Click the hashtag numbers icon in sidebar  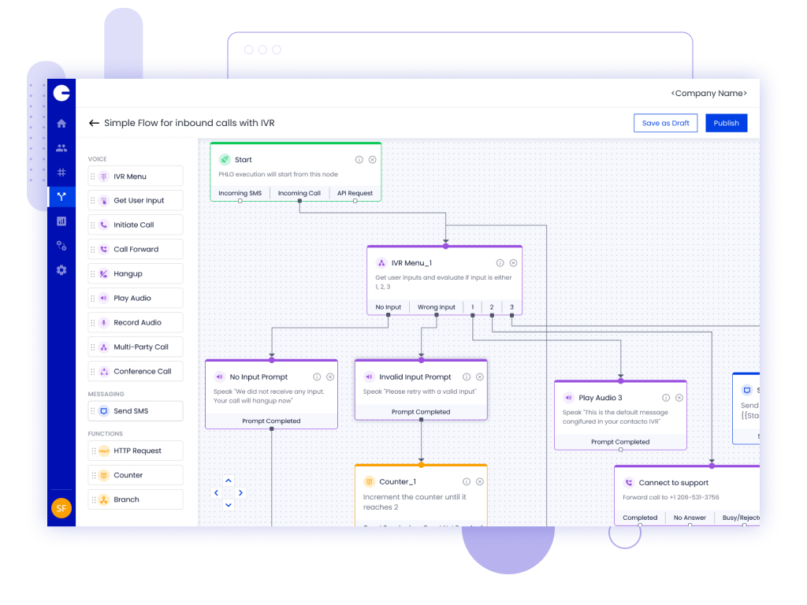click(61, 173)
